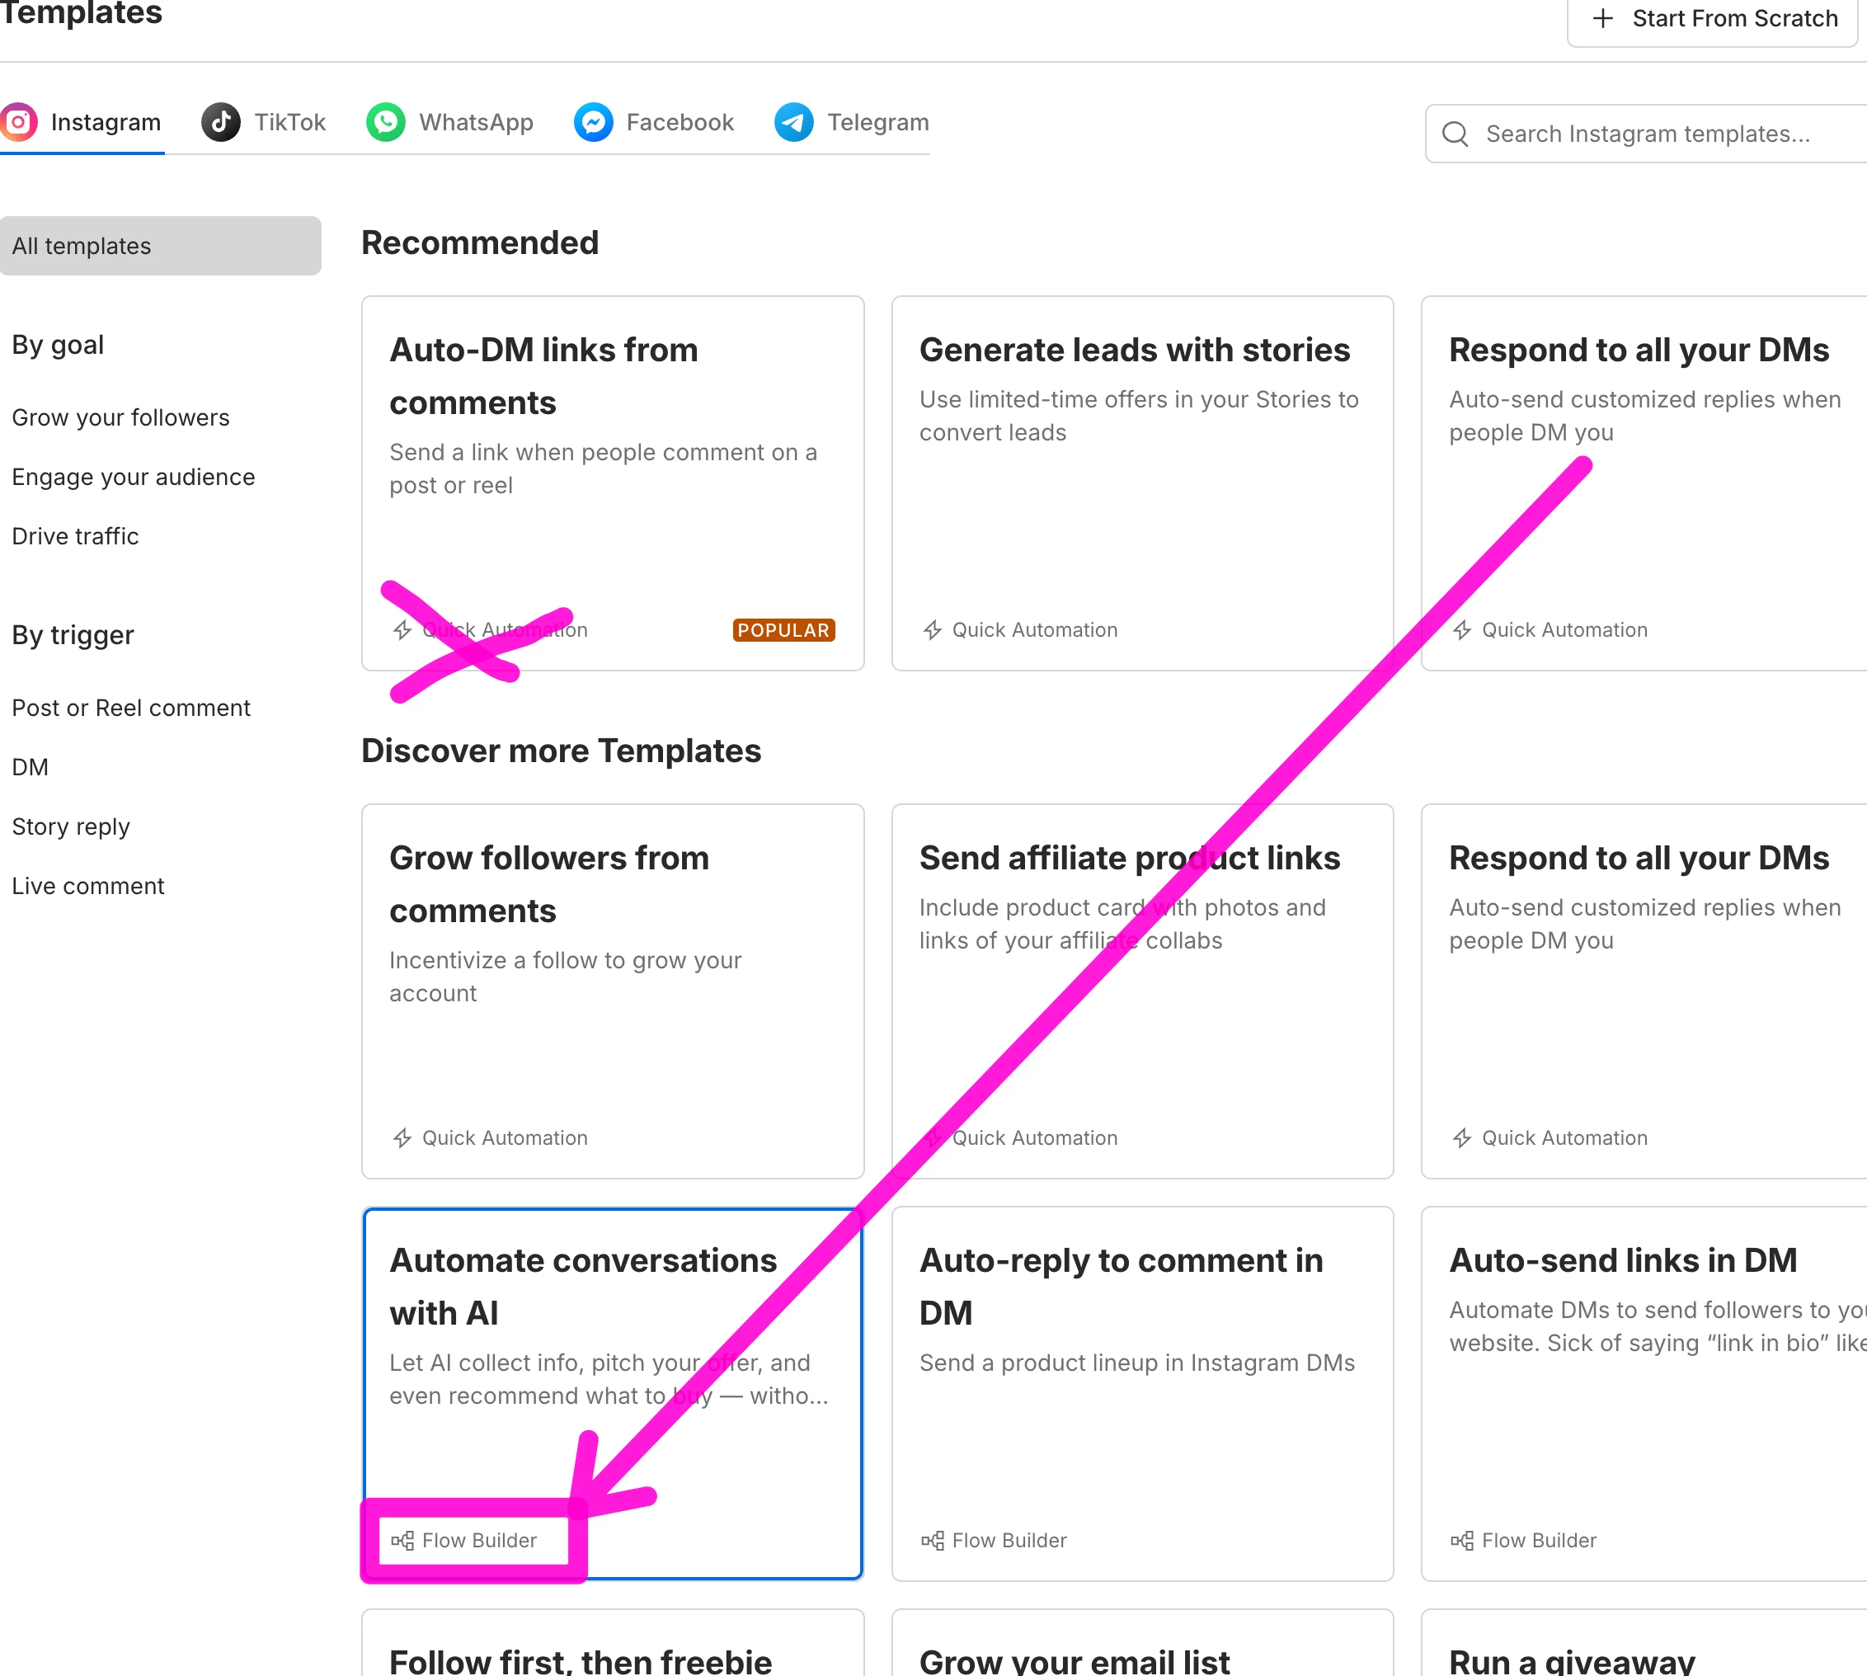Filter by Grow your followers goal
This screenshot has width=1867, height=1676.
(x=120, y=418)
